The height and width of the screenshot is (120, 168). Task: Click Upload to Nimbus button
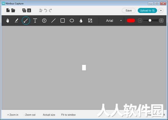pos(147,10)
